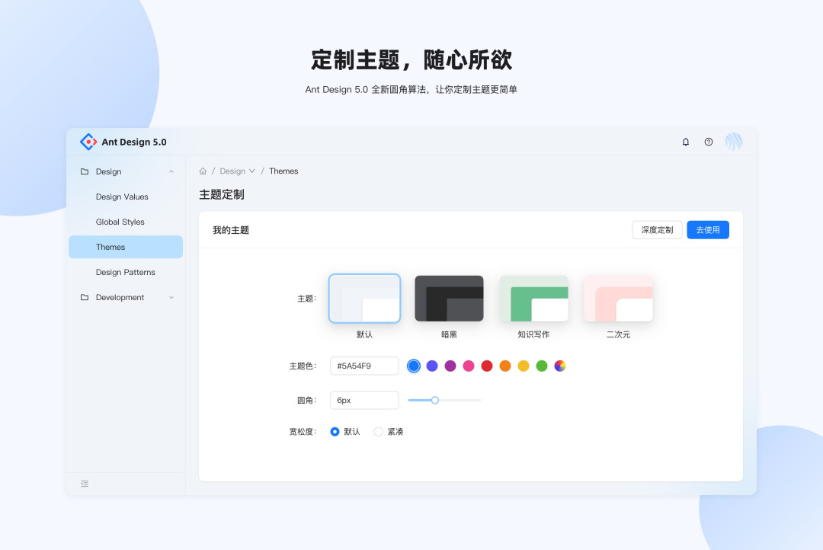Pick the yellow color swatch

click(x=524, y=366)
